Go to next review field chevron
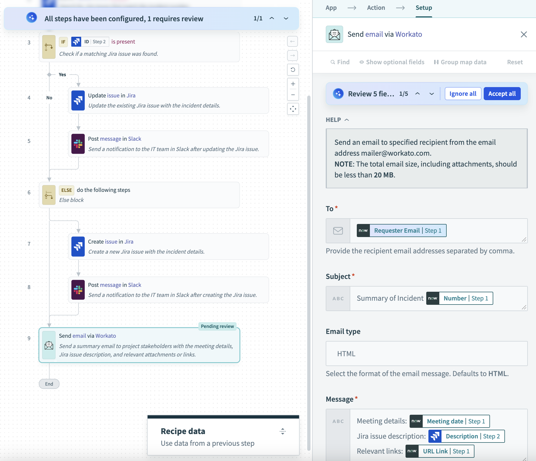This screenshot has width=536, height=461. tap(431, 94)
